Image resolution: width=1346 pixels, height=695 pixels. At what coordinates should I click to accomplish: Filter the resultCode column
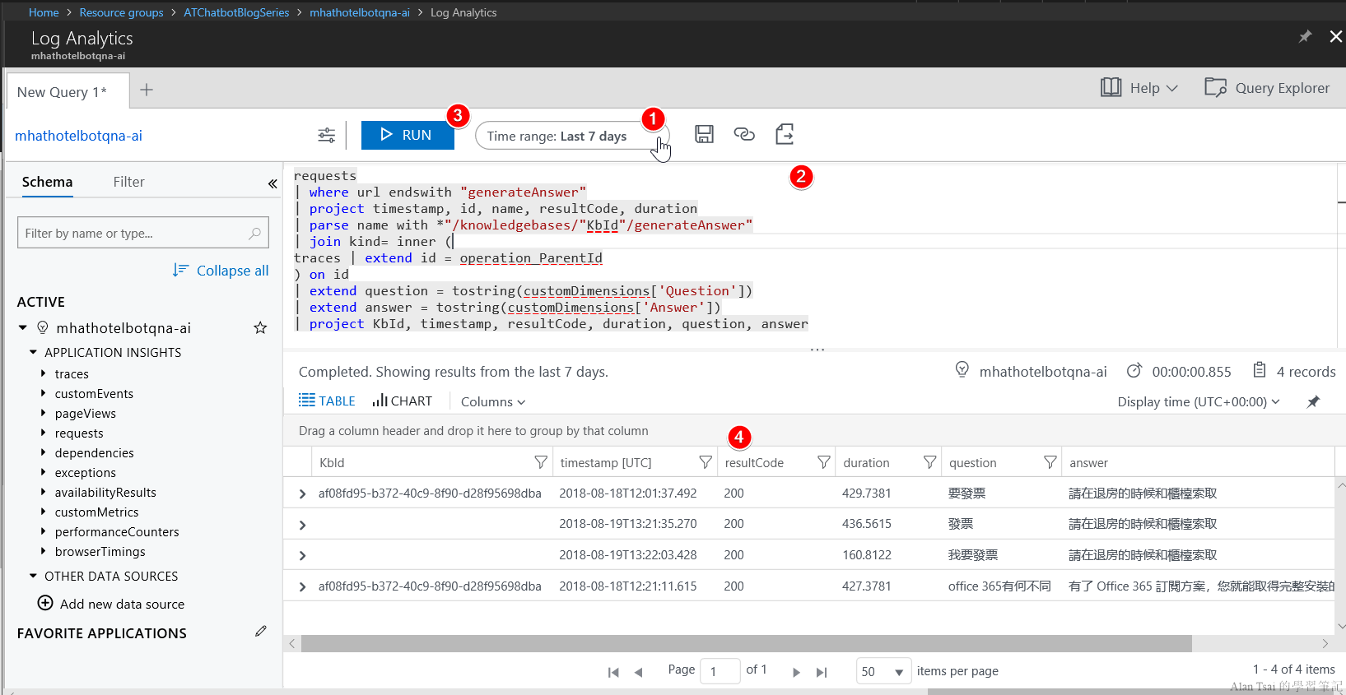tap(824, 462)
